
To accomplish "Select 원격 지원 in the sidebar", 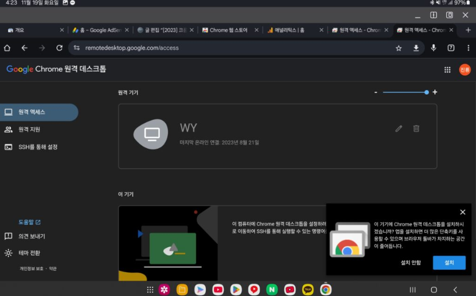I will 29,130.
